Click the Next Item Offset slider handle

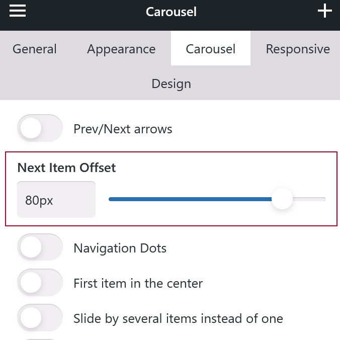pyautogui.click(x=282, y=199)
